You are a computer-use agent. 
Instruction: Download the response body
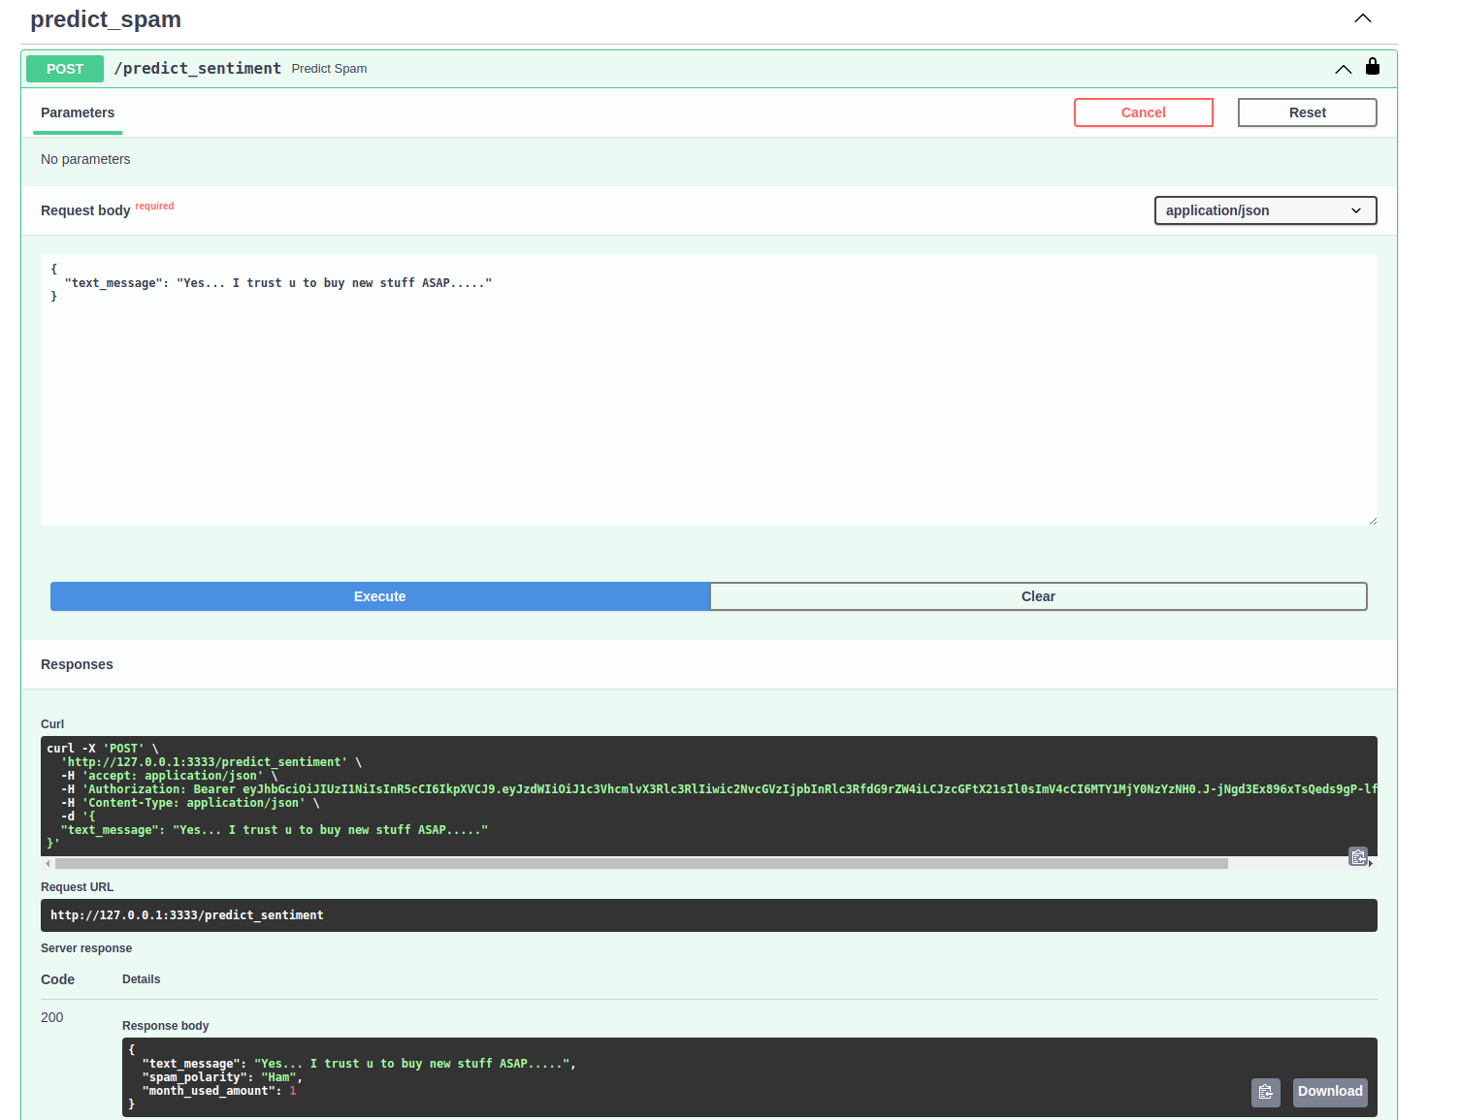(1330, 1092)
